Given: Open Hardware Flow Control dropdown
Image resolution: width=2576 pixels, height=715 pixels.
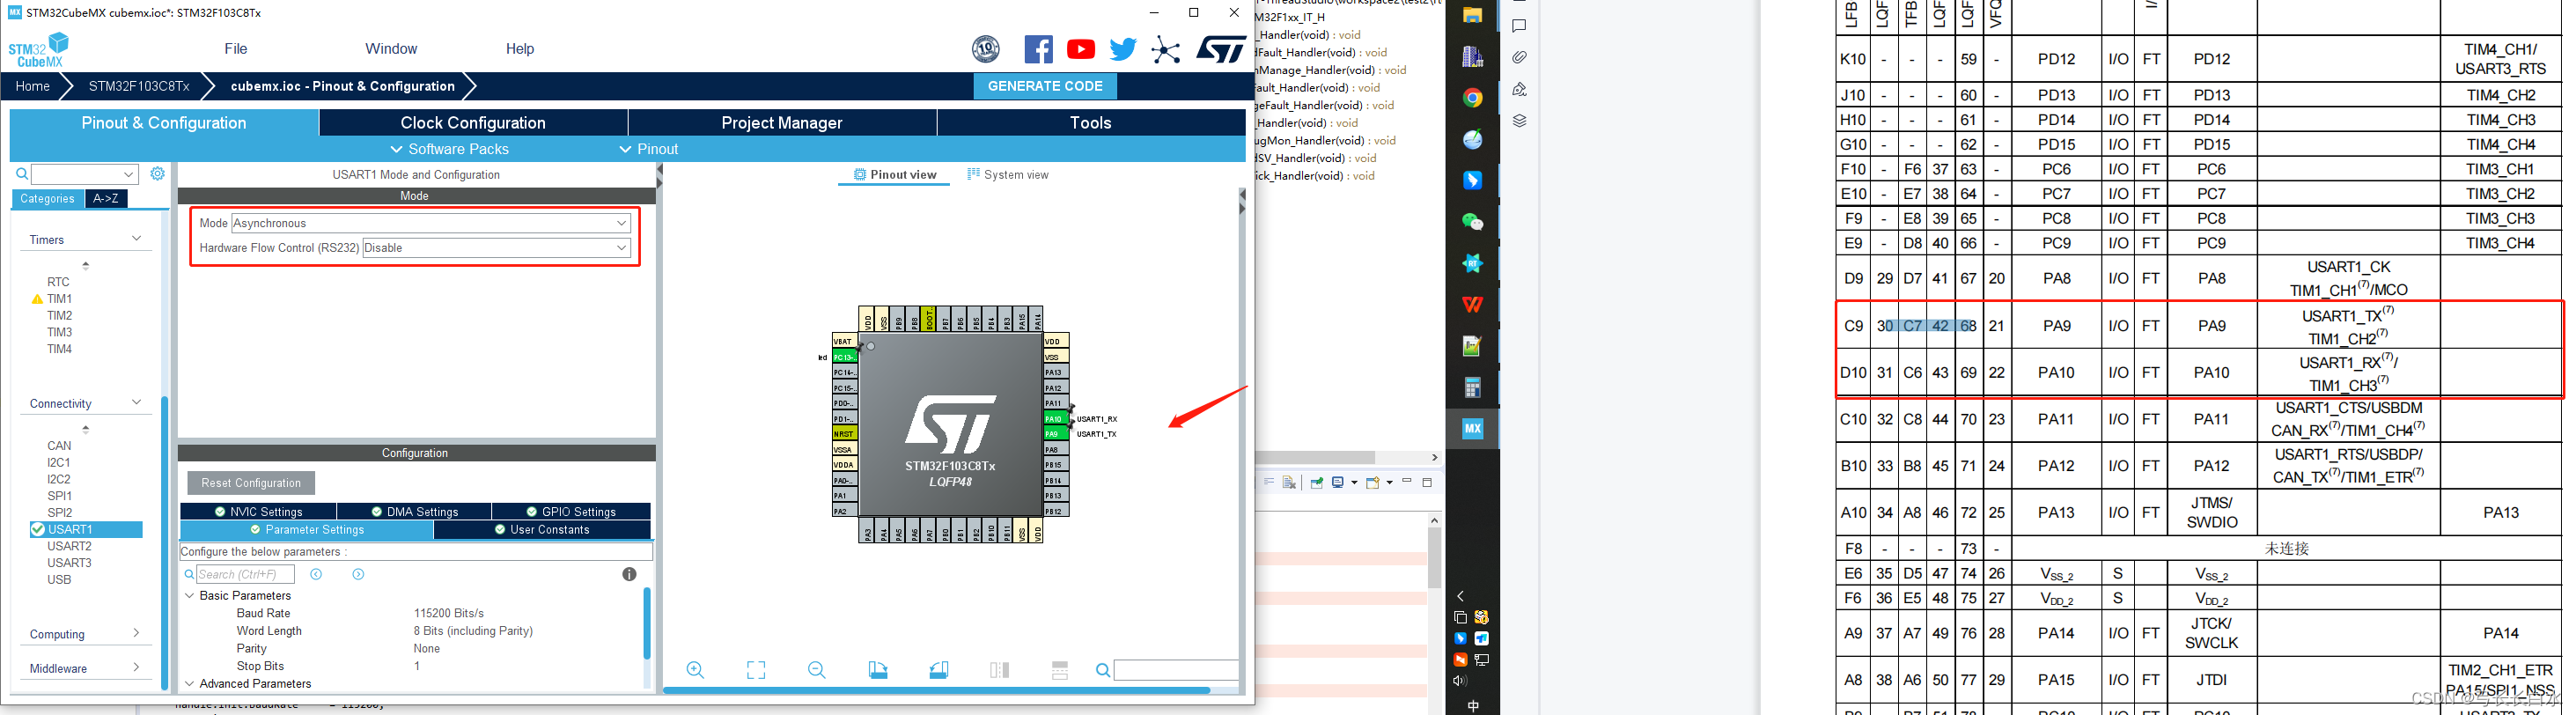Looking at the screenshot, I should (497, 248).
